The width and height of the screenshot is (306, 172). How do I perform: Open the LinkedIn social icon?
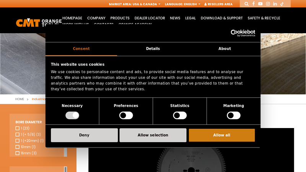coord(275,4)
